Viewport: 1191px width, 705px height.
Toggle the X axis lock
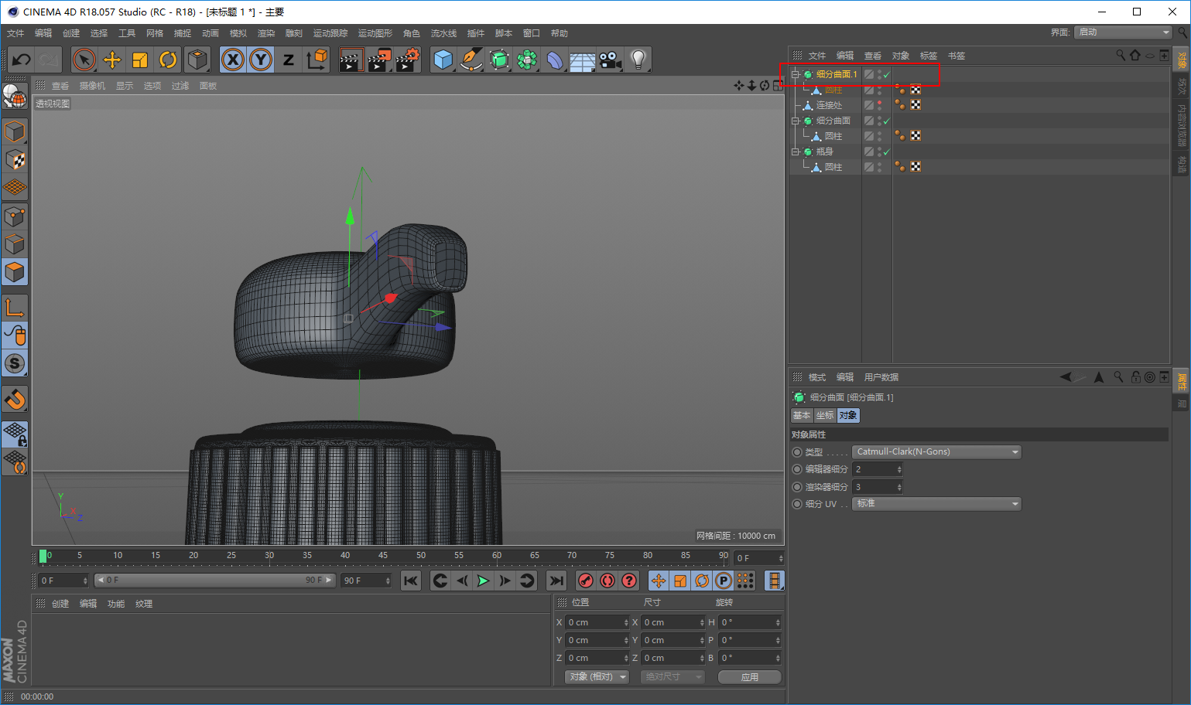click(233, 60)
